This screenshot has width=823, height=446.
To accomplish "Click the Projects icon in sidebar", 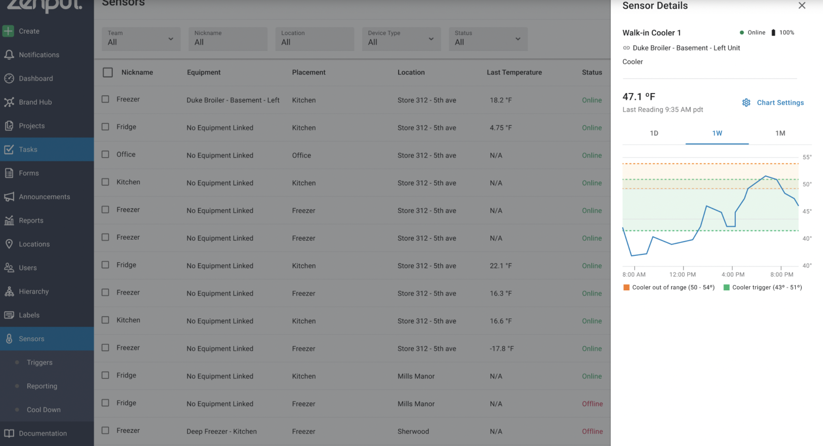I will [9, 126].
